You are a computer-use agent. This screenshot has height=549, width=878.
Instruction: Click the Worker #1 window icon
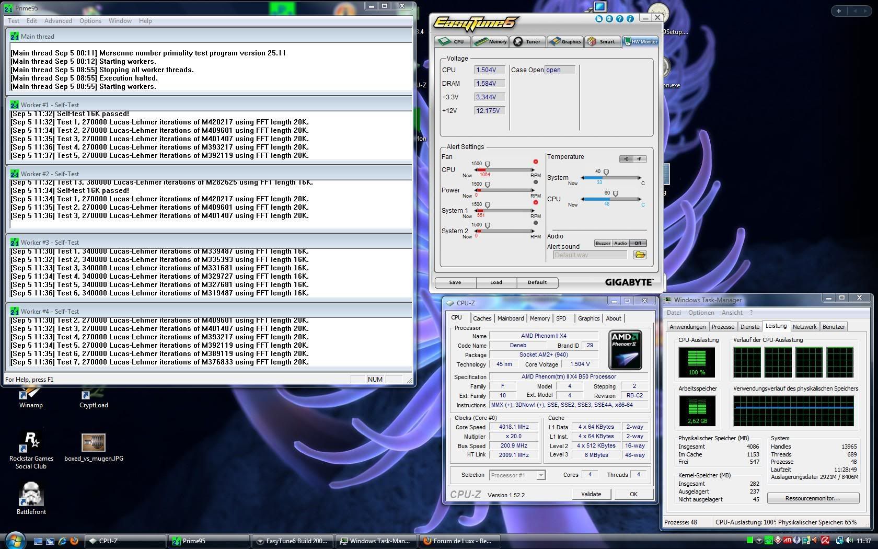14,105
